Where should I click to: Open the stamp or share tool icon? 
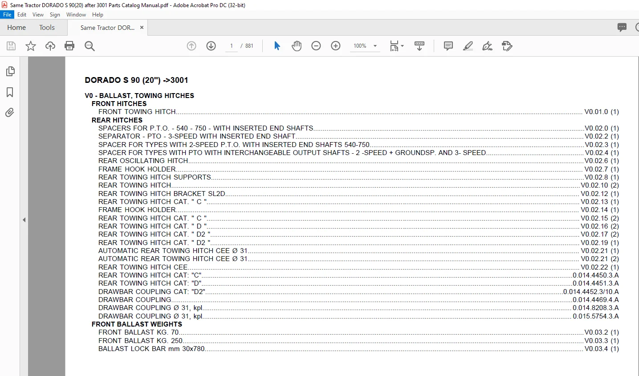click(507, 46)
